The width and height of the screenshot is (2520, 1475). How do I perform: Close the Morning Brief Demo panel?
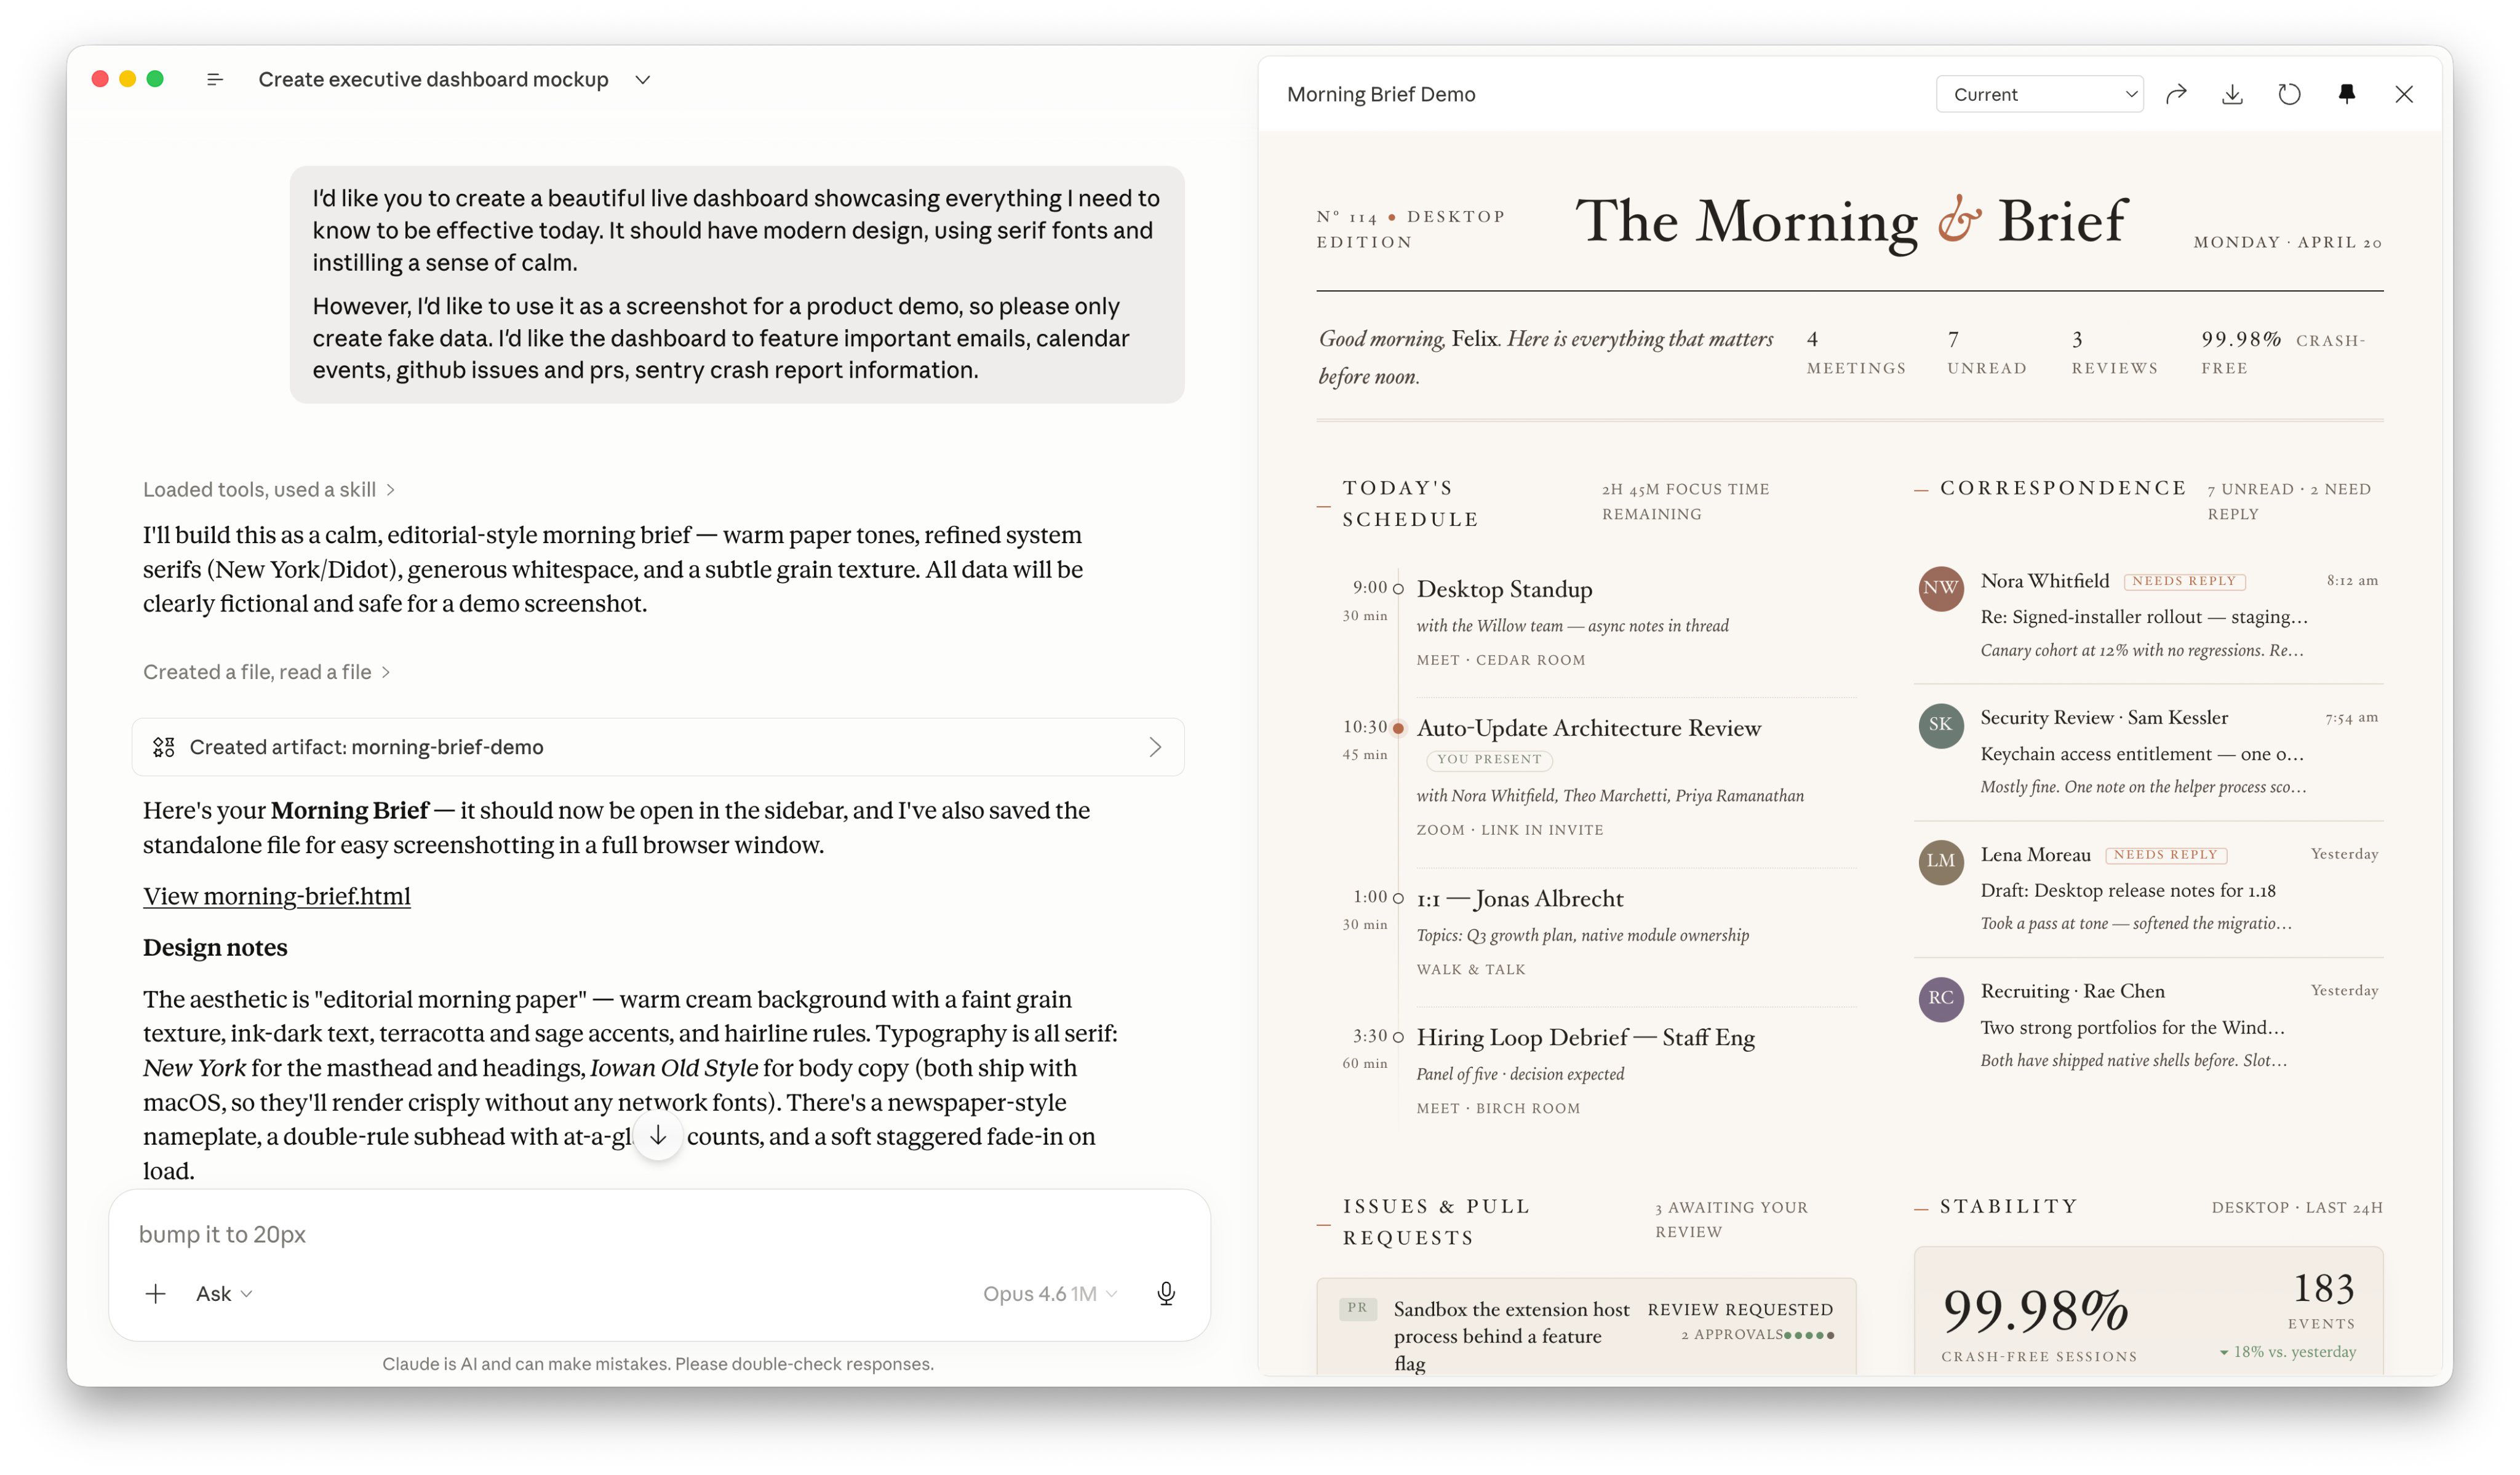(2404, 94)
